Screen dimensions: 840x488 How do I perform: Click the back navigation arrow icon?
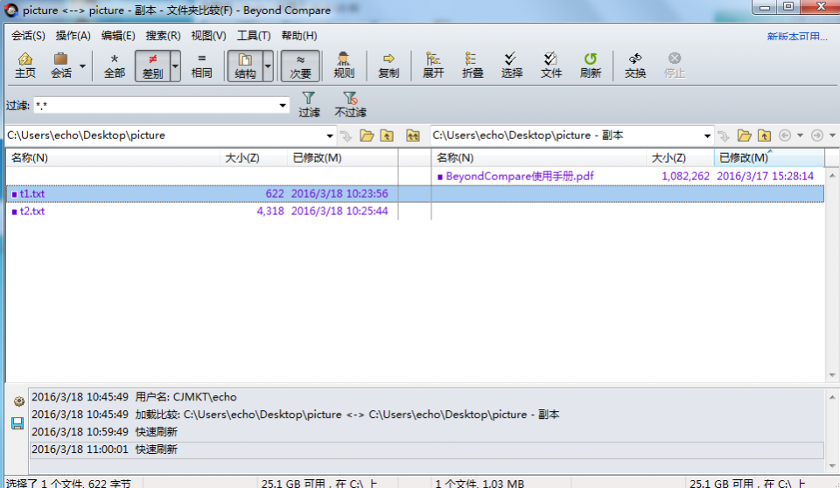coord(785,136)
